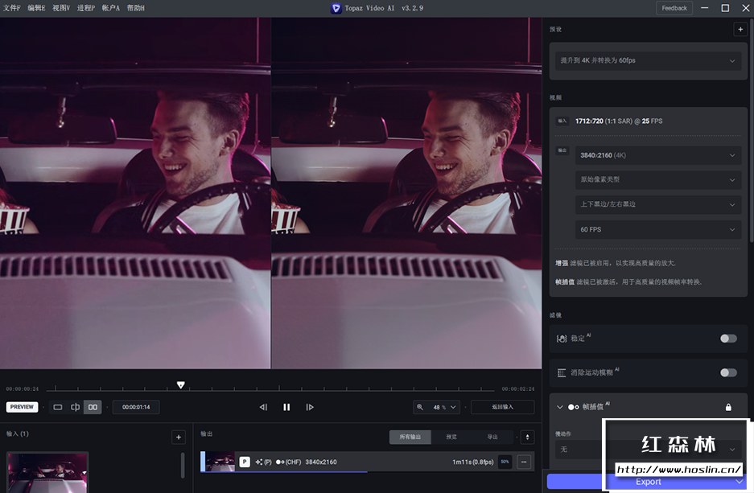Screen dimensions: 754x493
Task: Click the timeline playhead marker
Action: [x=181, y=385]
